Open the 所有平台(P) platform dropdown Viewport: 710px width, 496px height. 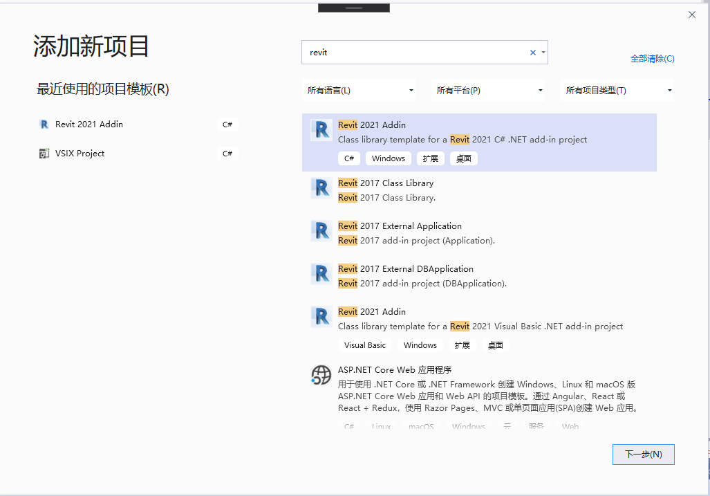point(488,90)
